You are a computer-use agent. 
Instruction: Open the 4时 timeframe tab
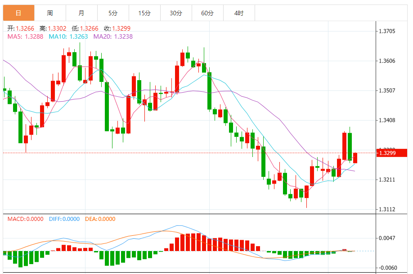[x=239, y=13]
